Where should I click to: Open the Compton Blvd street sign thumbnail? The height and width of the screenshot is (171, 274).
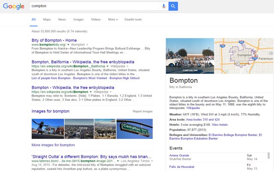[x=134, y=129]
